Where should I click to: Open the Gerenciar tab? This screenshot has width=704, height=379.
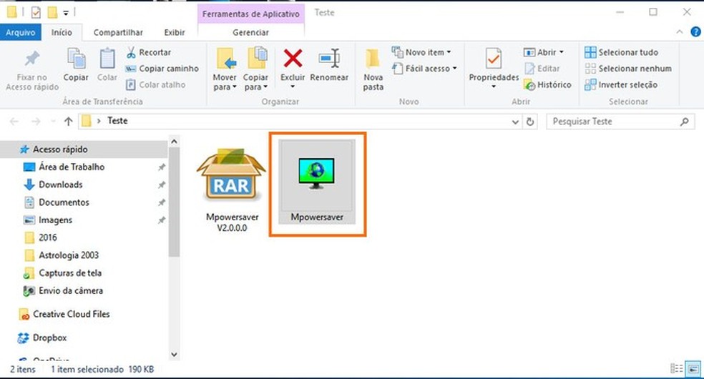(250, 32)
